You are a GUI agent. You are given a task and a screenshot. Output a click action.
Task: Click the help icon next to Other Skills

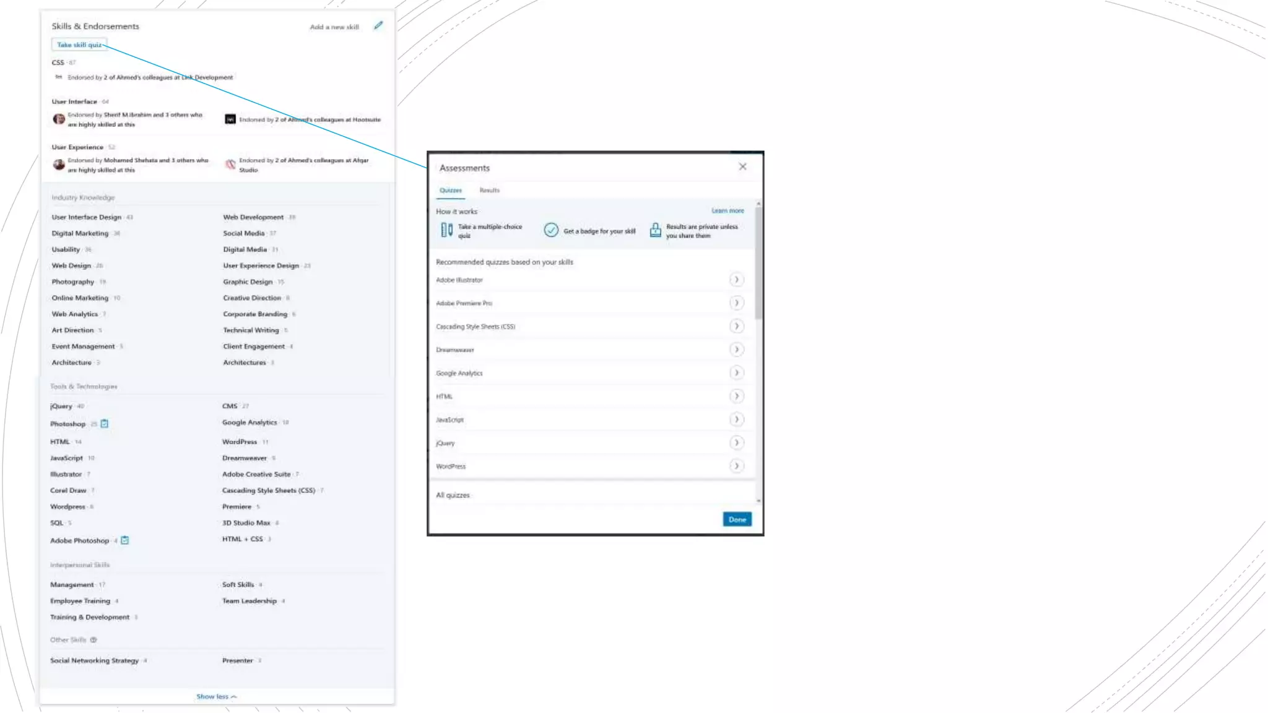[93, 640]
